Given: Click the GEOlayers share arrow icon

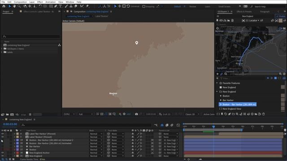Looking at the screenshot, I should pyautogui.click(x=272, y=21).
